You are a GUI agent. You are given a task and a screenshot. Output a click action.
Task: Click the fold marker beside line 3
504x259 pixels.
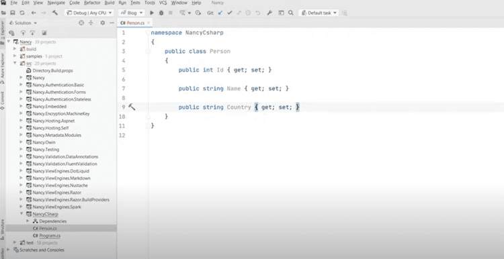148,52
